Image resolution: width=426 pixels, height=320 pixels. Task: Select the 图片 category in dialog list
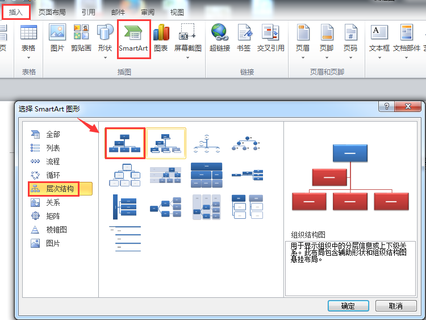pos(60,243)
